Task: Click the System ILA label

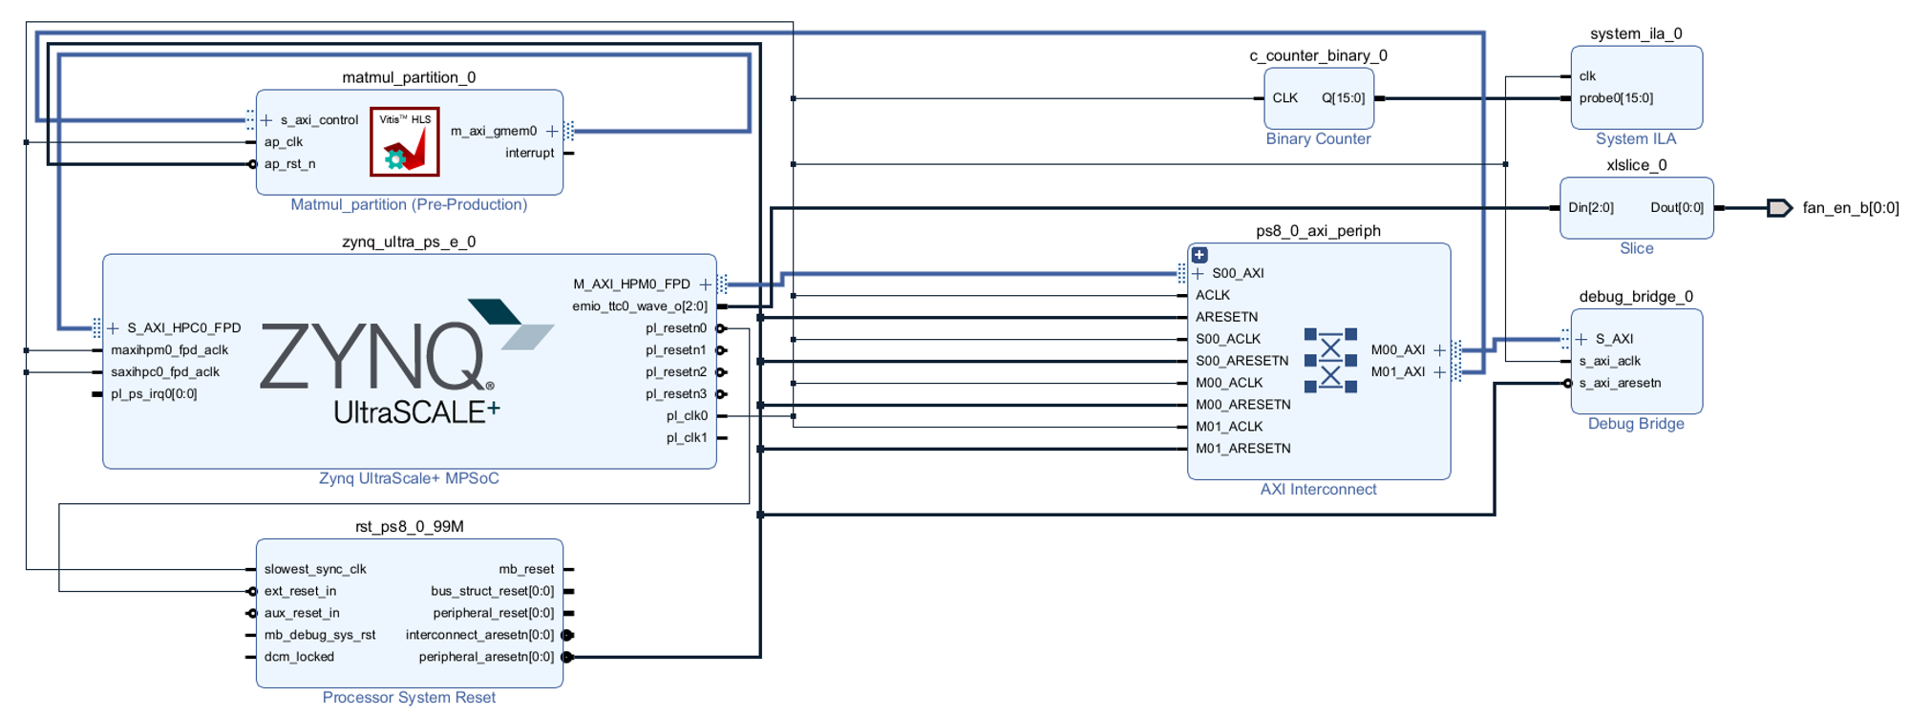Action: 1636,138
